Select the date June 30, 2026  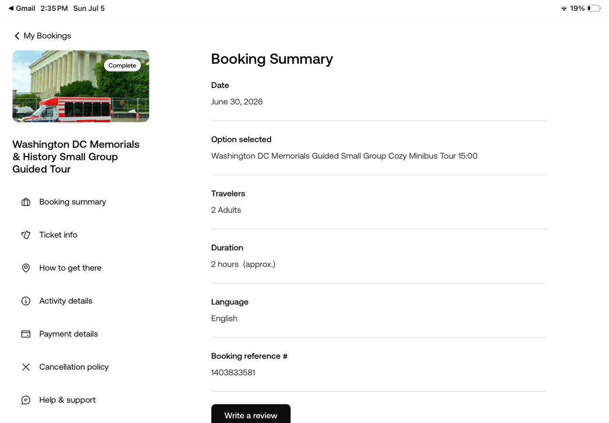point(237,102)
